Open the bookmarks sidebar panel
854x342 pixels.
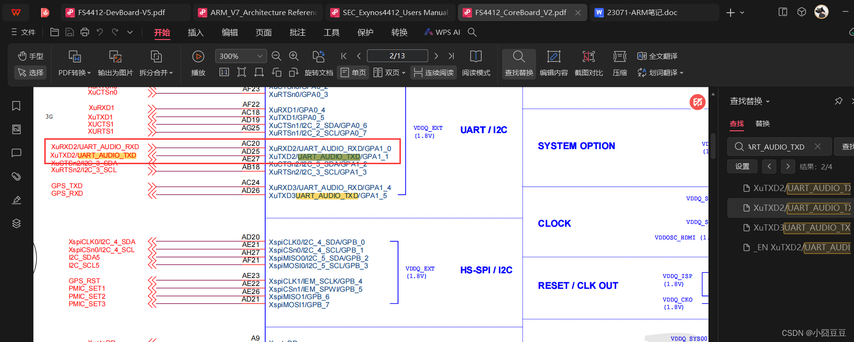[x=16, y=106]
